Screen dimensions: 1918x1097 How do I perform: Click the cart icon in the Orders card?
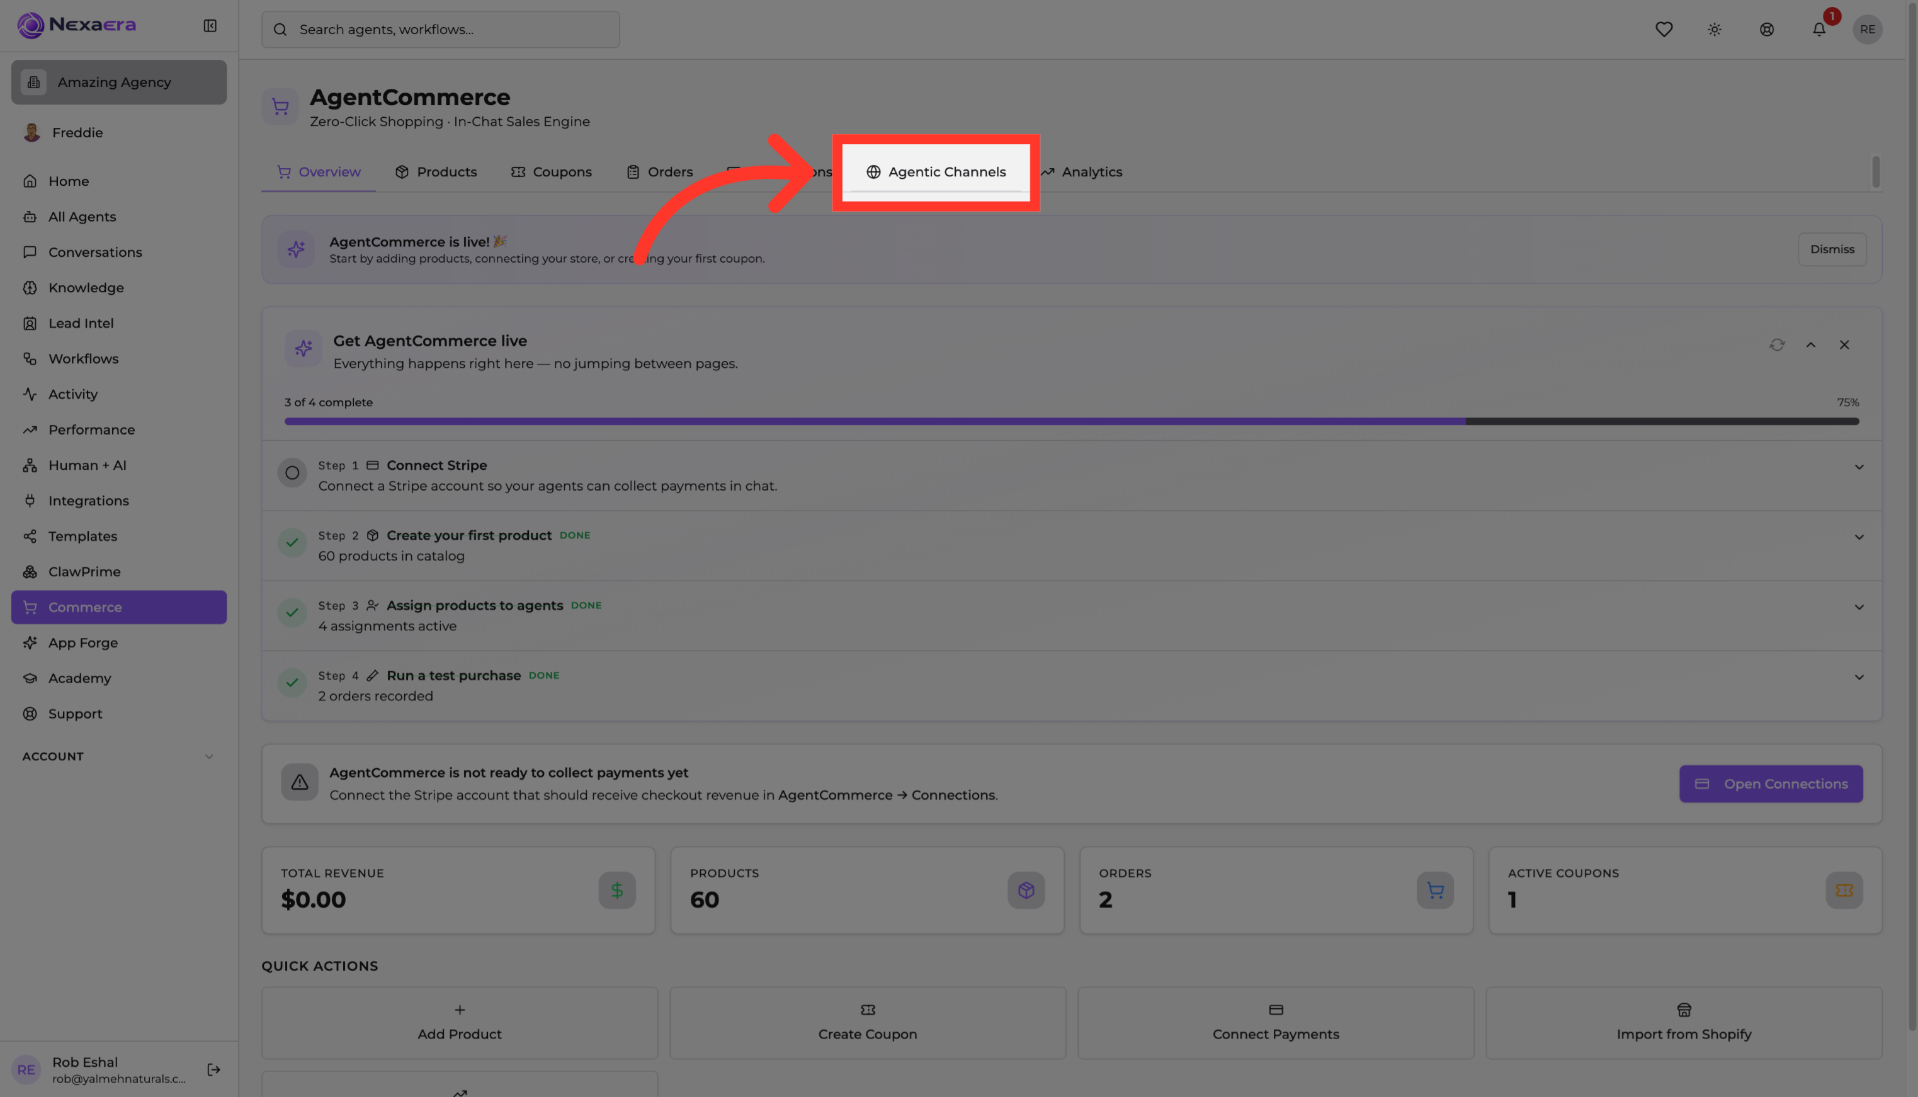click(x=1435, y=890)
